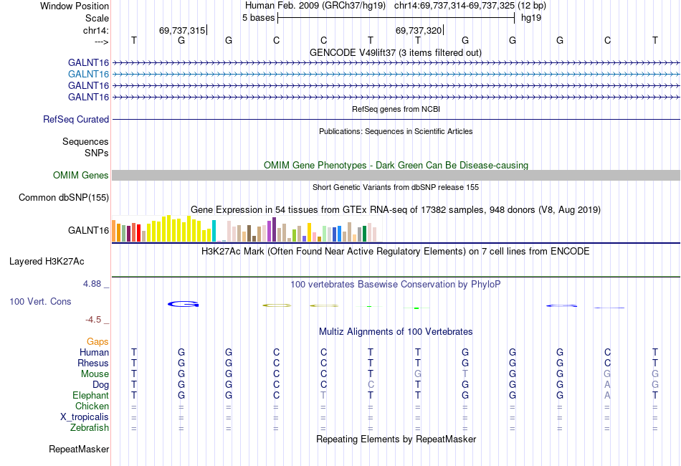Click the RepeatMasker track label
Screen dimensions: 681x466
79,449
